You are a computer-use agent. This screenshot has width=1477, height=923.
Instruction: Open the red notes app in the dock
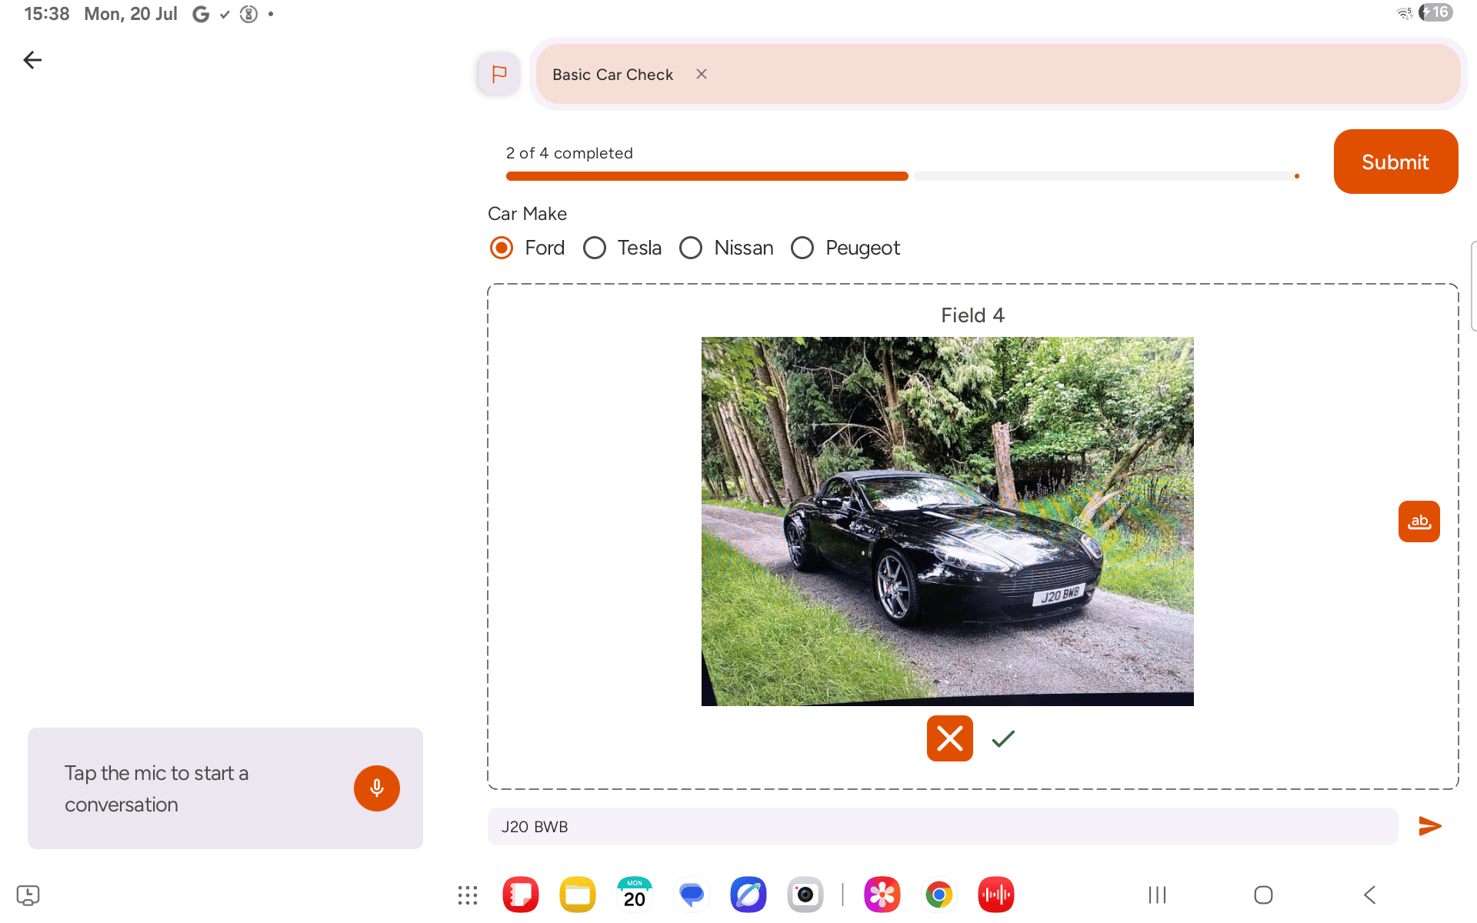coord(521,895)
